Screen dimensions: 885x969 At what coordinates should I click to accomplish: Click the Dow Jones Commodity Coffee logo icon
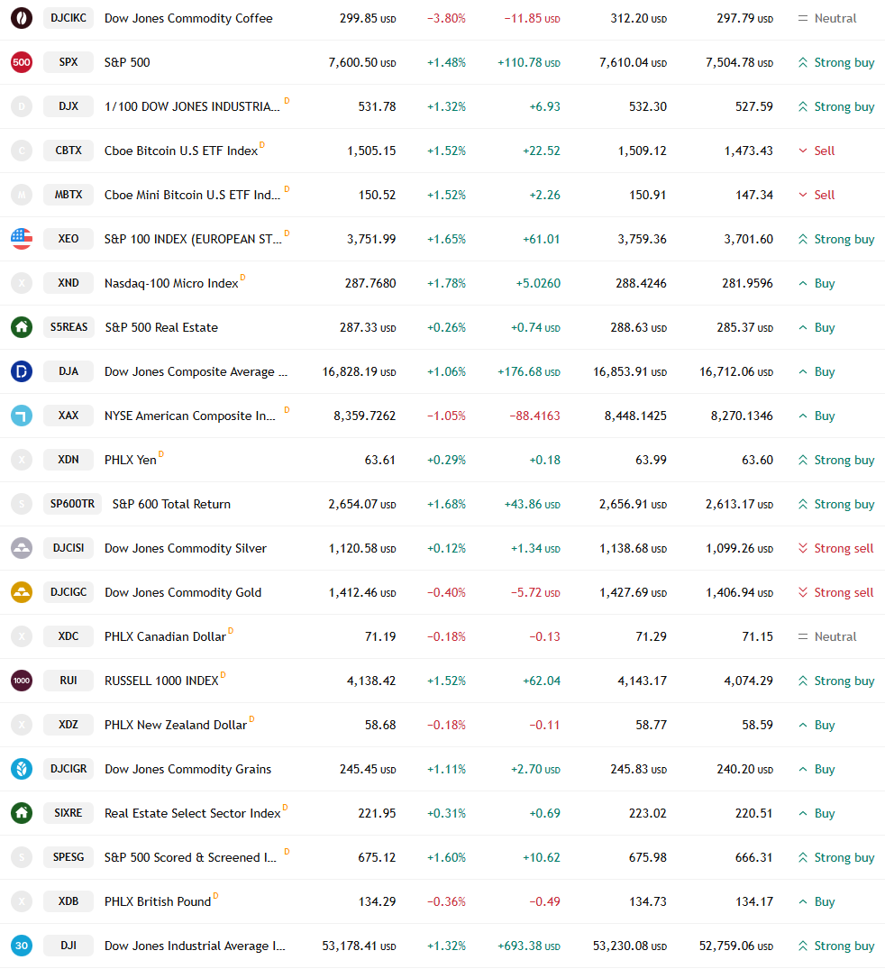(22, 18)
